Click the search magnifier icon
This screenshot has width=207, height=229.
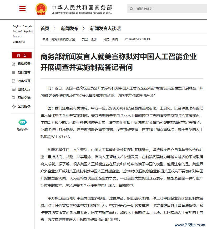[132, 9]
